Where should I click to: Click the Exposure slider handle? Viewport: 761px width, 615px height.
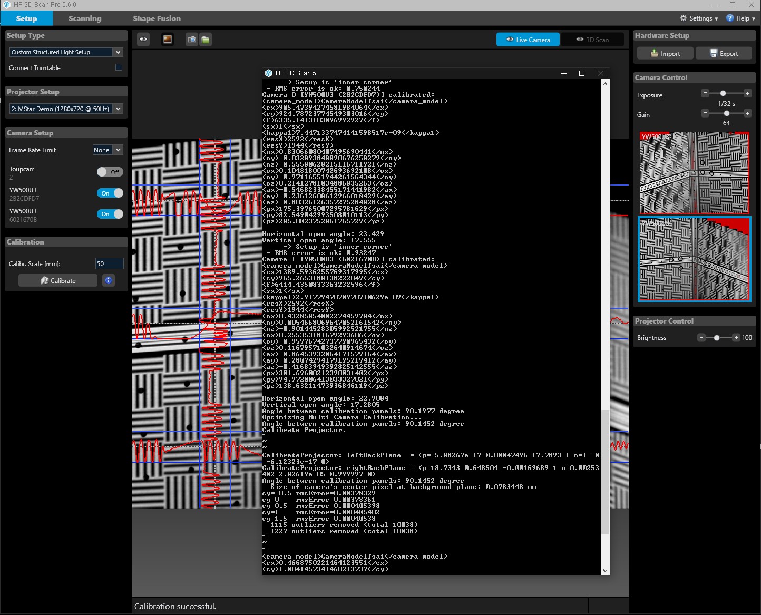(723, 93)
